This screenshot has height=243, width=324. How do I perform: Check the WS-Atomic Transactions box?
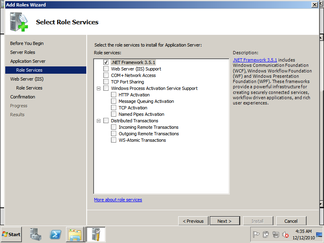pyautogui.click(x=113, y=140)
